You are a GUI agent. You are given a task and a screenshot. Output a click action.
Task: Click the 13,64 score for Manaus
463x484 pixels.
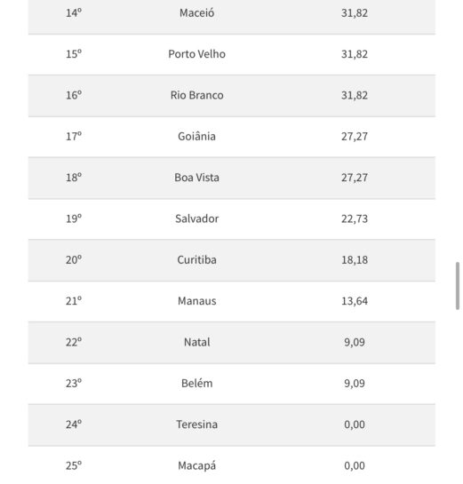tap(355, 301)
